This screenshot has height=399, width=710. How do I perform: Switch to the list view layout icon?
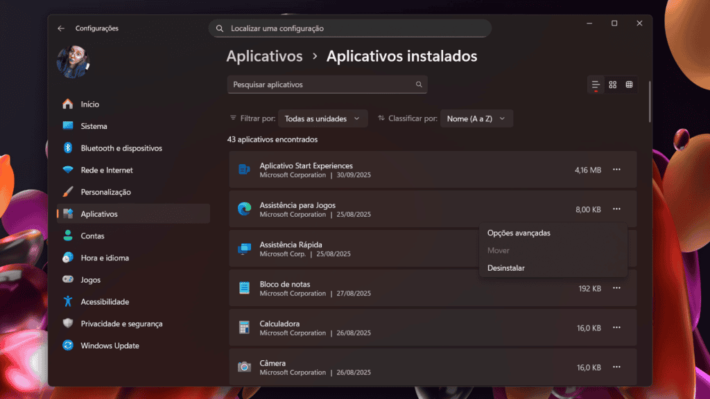tap(596, 85)
